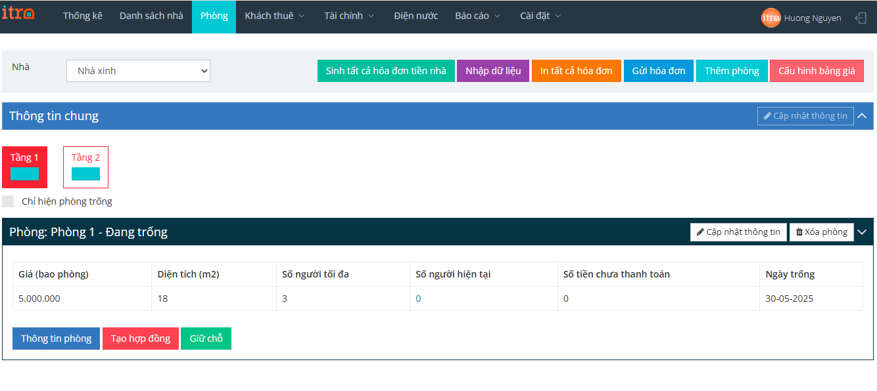Toggle the Chỉ hiện phòng trống checkbox
877x391 pixels.
point(8,201)
